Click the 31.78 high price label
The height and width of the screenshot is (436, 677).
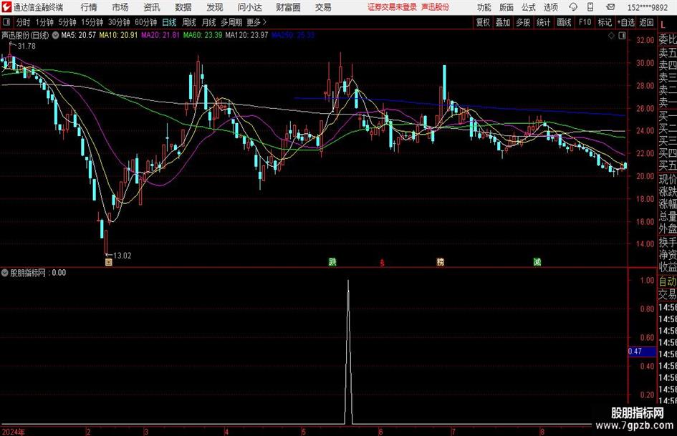[x=27, y=47]
